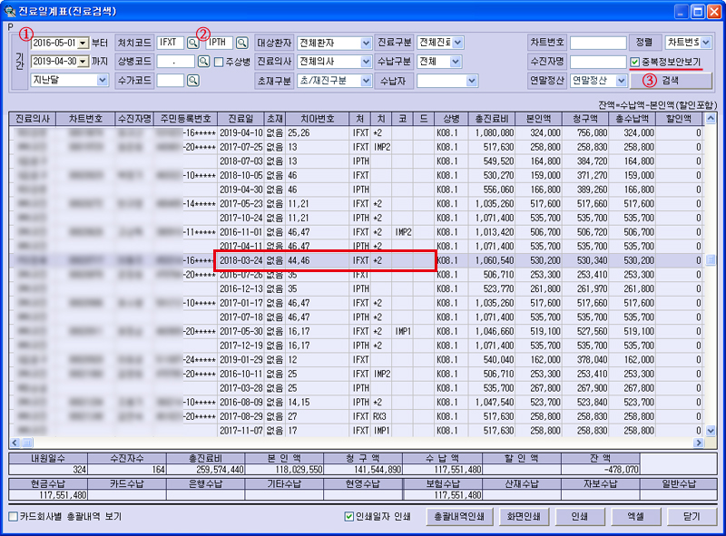The width and height of the screenshot is (726, 536).
Task: Click the 차트번호 input field
Action: pyautogui.click(x=597, y=43)
